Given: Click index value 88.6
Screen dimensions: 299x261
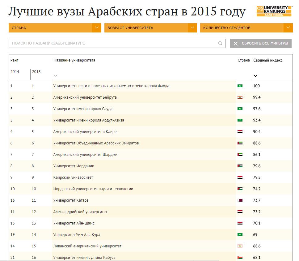Looking at the screenshot, I should tap(257, 143).
